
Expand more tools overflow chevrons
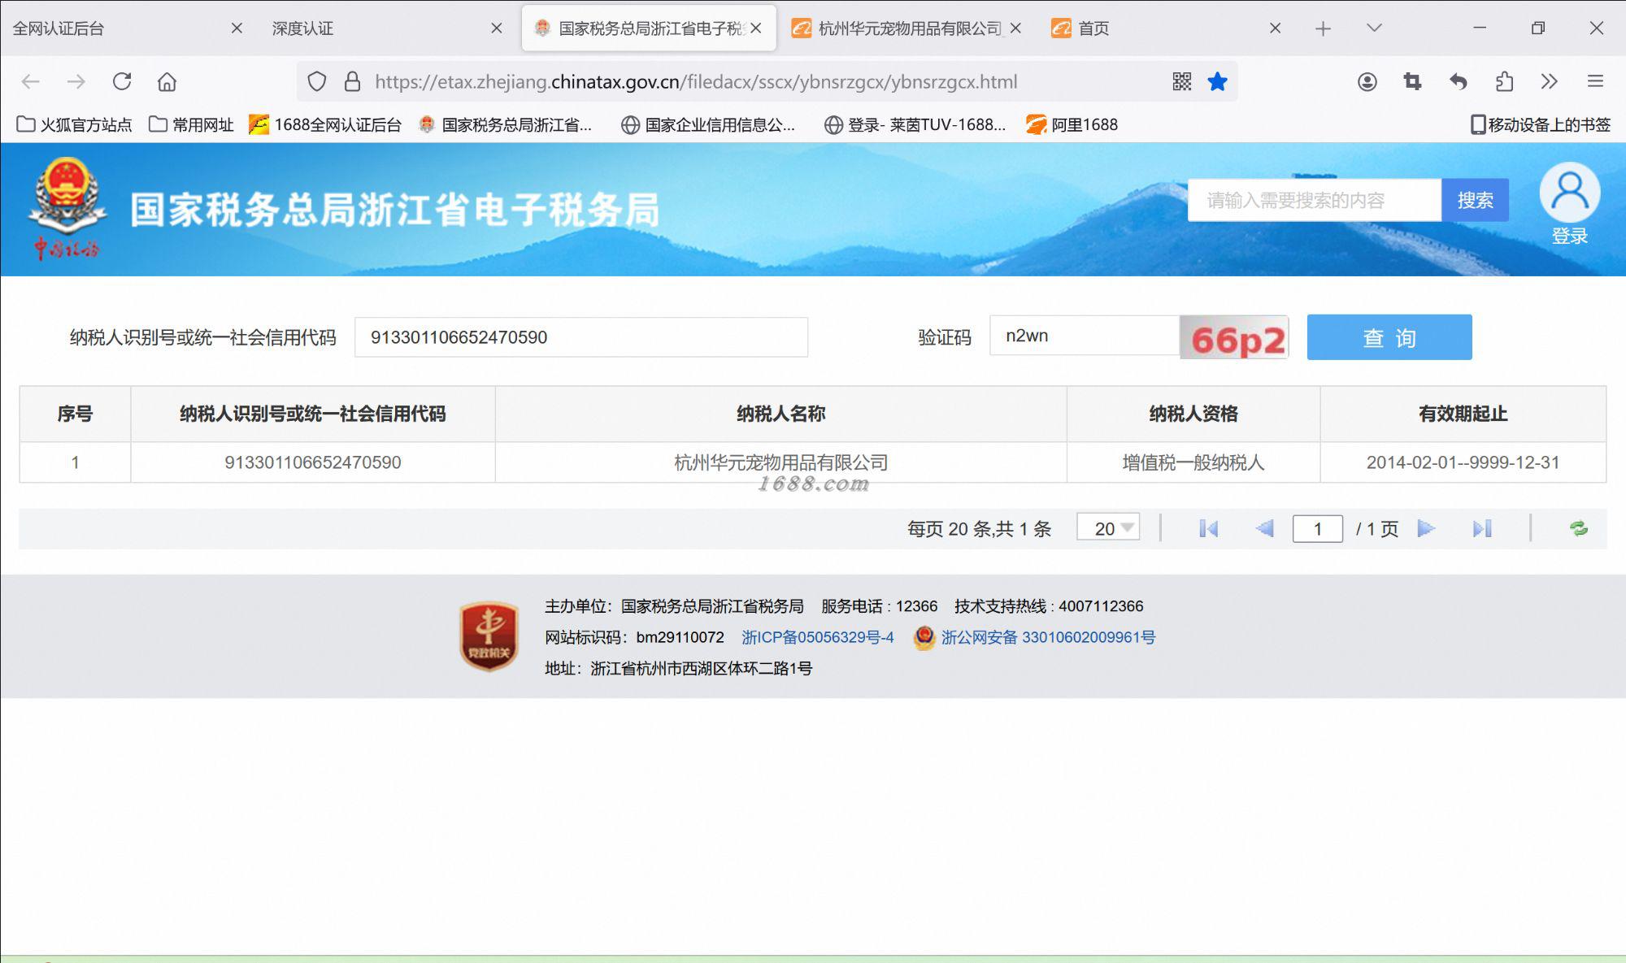tap(1549, 81)
